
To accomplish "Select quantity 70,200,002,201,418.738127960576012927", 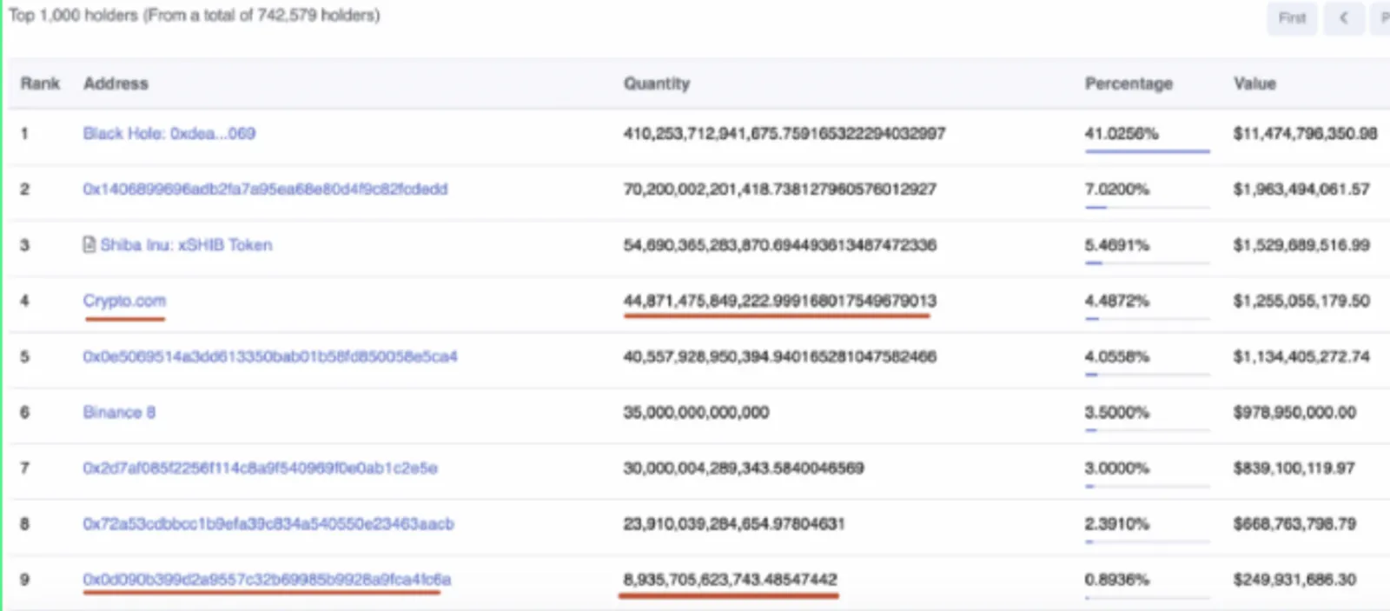I will (x=779, y=189).
